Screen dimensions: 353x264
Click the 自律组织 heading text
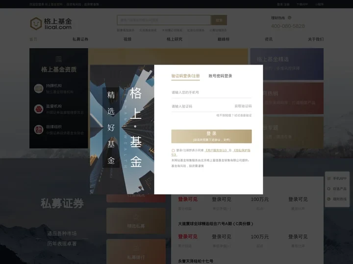(x=54, y=127)
